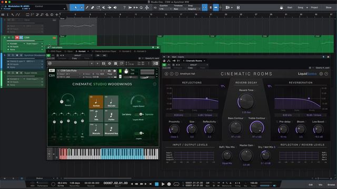
Task: Select the Eraser tool
Action: coord(93,7)
